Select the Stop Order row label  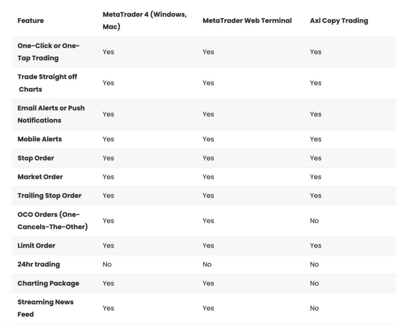pyautogui.click(x=36, y=158)
